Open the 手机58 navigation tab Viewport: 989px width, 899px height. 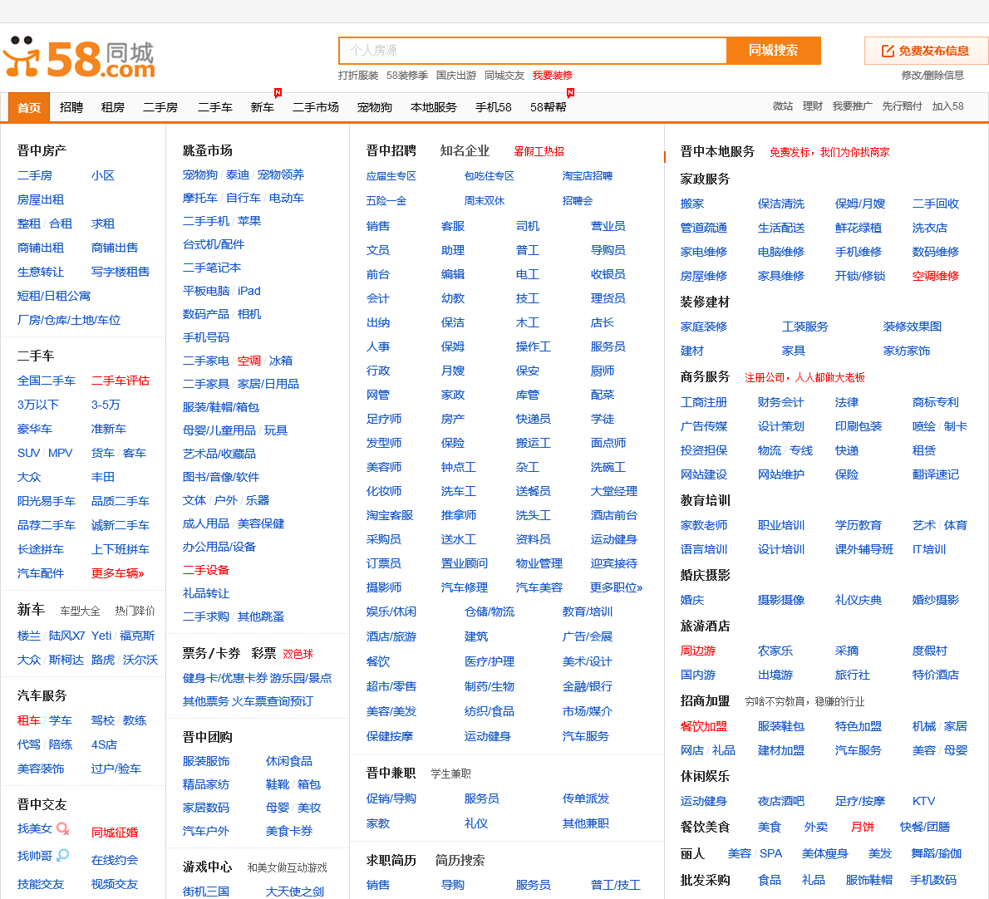[493, 107]
